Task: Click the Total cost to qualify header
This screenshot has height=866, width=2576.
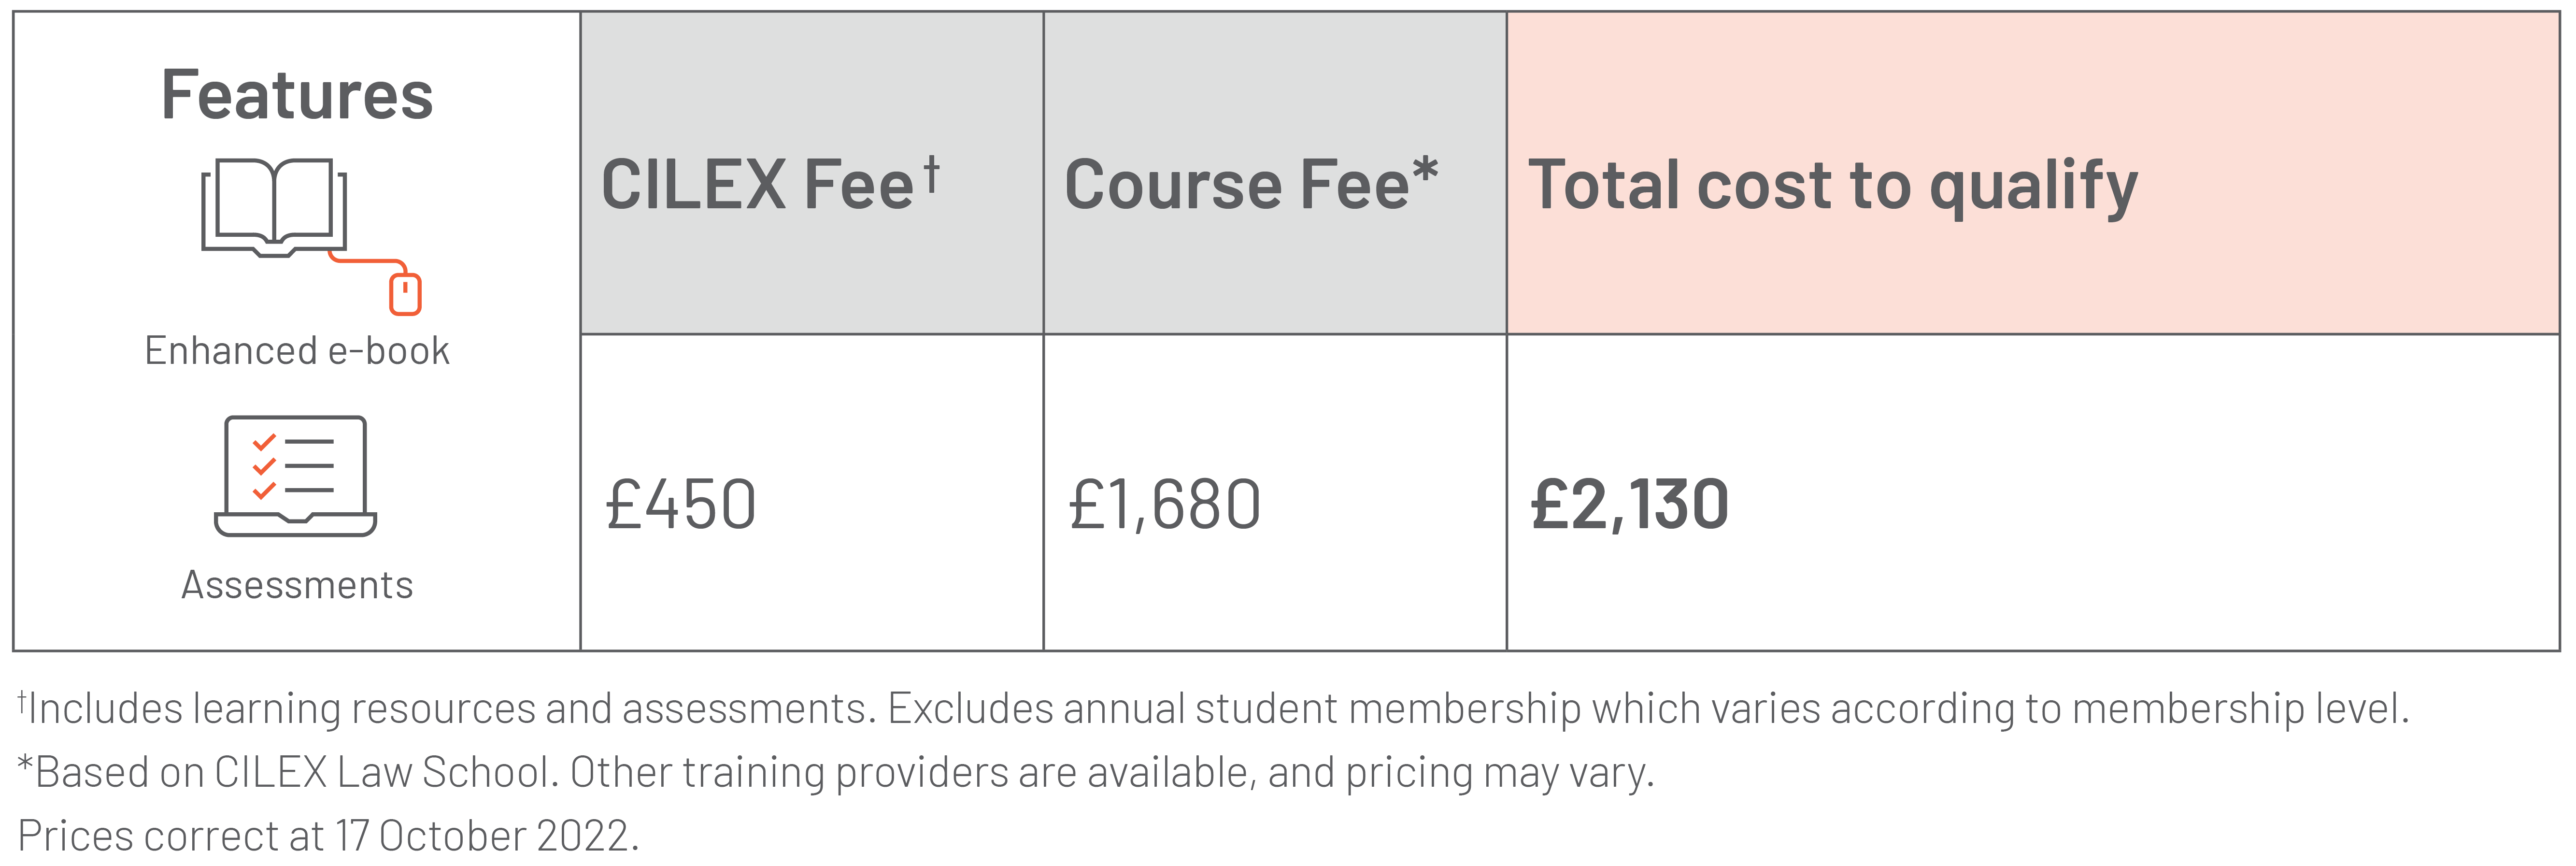Action: [x=1833, y=187]
